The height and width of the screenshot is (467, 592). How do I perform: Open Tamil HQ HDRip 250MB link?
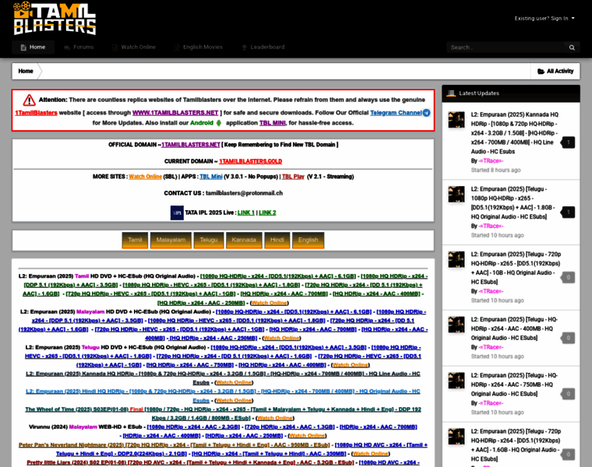(x=201, y=303)
